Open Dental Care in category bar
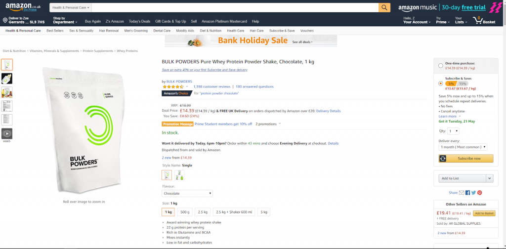 (x=162, y=31)
